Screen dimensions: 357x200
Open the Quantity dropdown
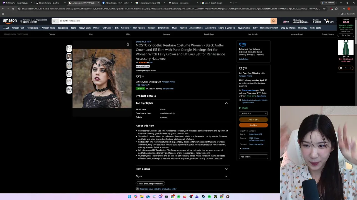(x=253, y=113)
